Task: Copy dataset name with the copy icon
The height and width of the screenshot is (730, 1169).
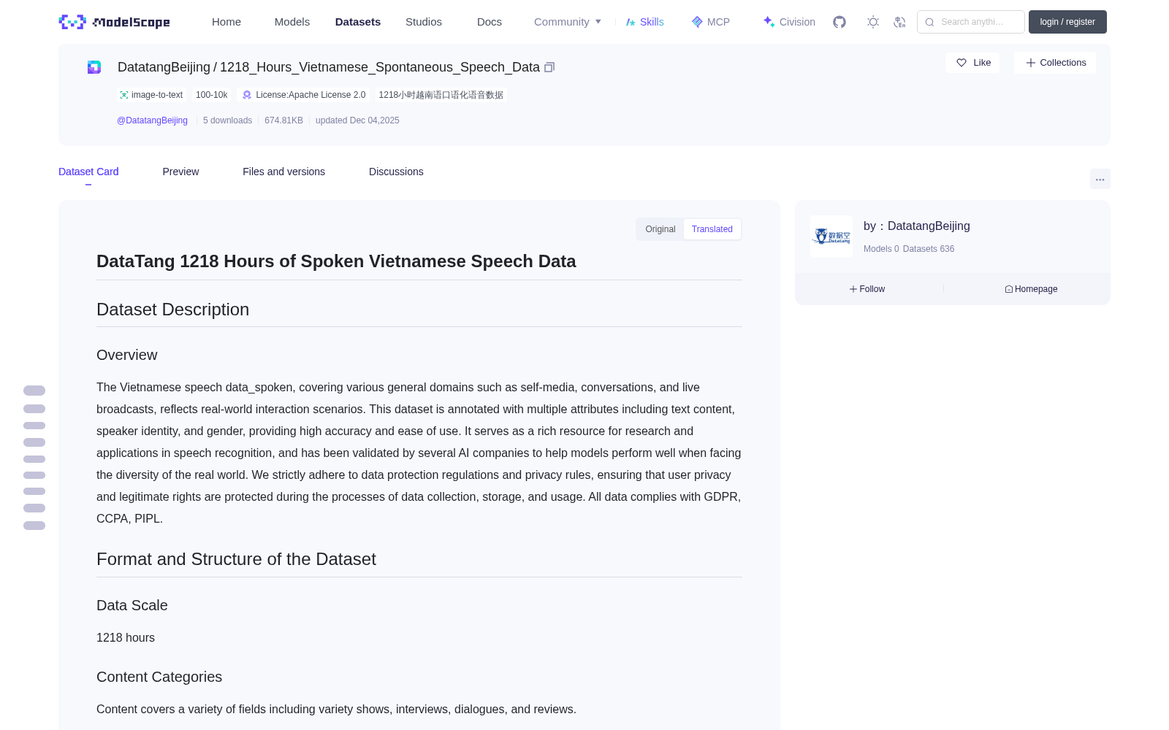Action: click(x=549, y=67)
